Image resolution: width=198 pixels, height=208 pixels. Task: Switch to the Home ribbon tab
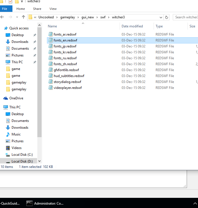[x=21, y=9]
